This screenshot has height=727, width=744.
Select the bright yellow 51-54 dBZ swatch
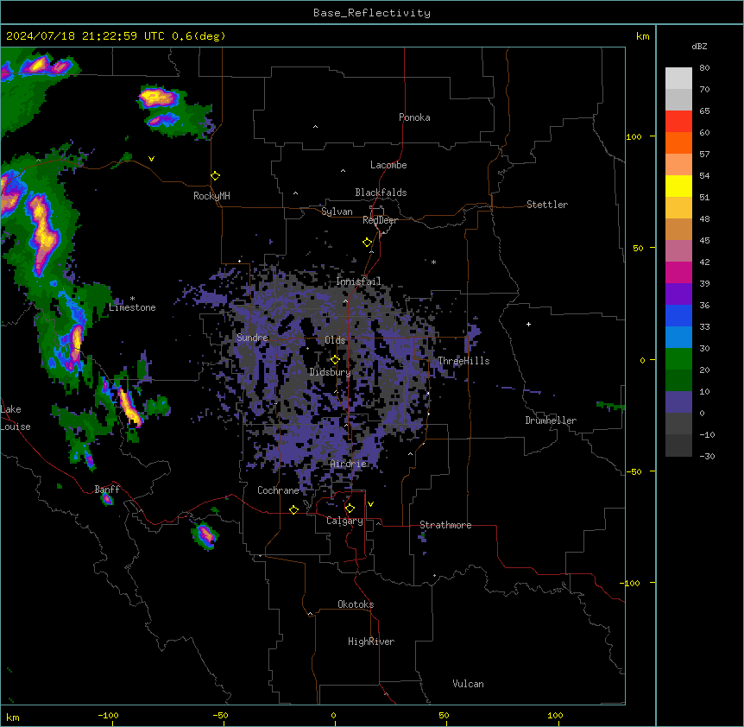[678, 186]
